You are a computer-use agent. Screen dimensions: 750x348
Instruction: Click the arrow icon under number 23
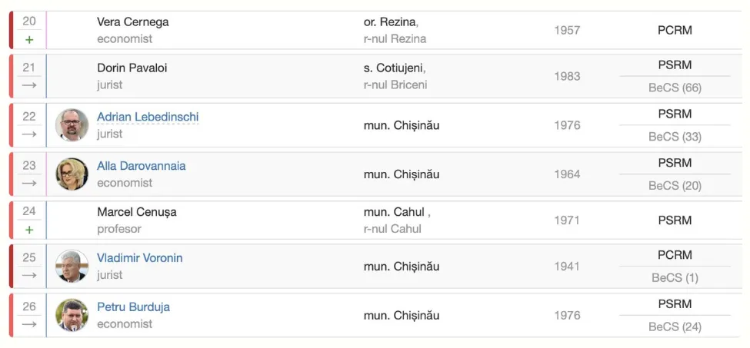(29, 184)
